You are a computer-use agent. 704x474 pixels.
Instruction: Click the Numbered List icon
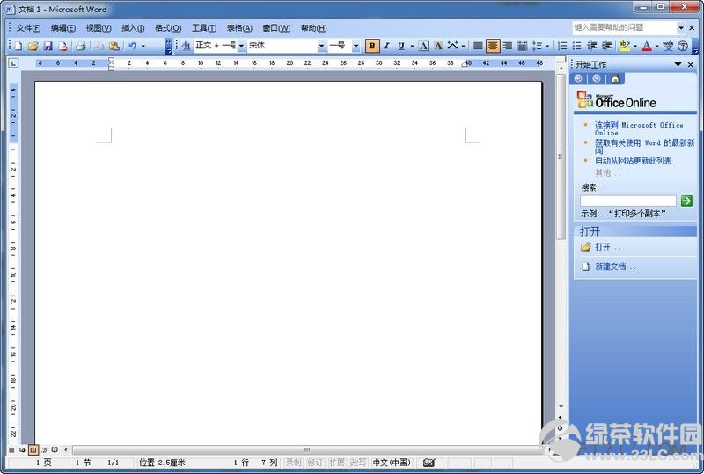click(562, 46)
